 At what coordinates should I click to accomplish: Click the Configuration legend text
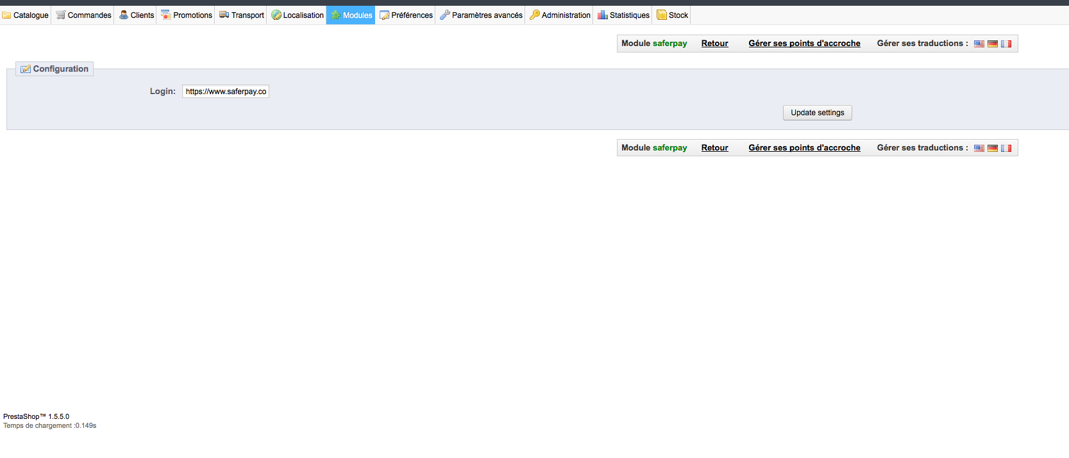[x=61, y=69]
